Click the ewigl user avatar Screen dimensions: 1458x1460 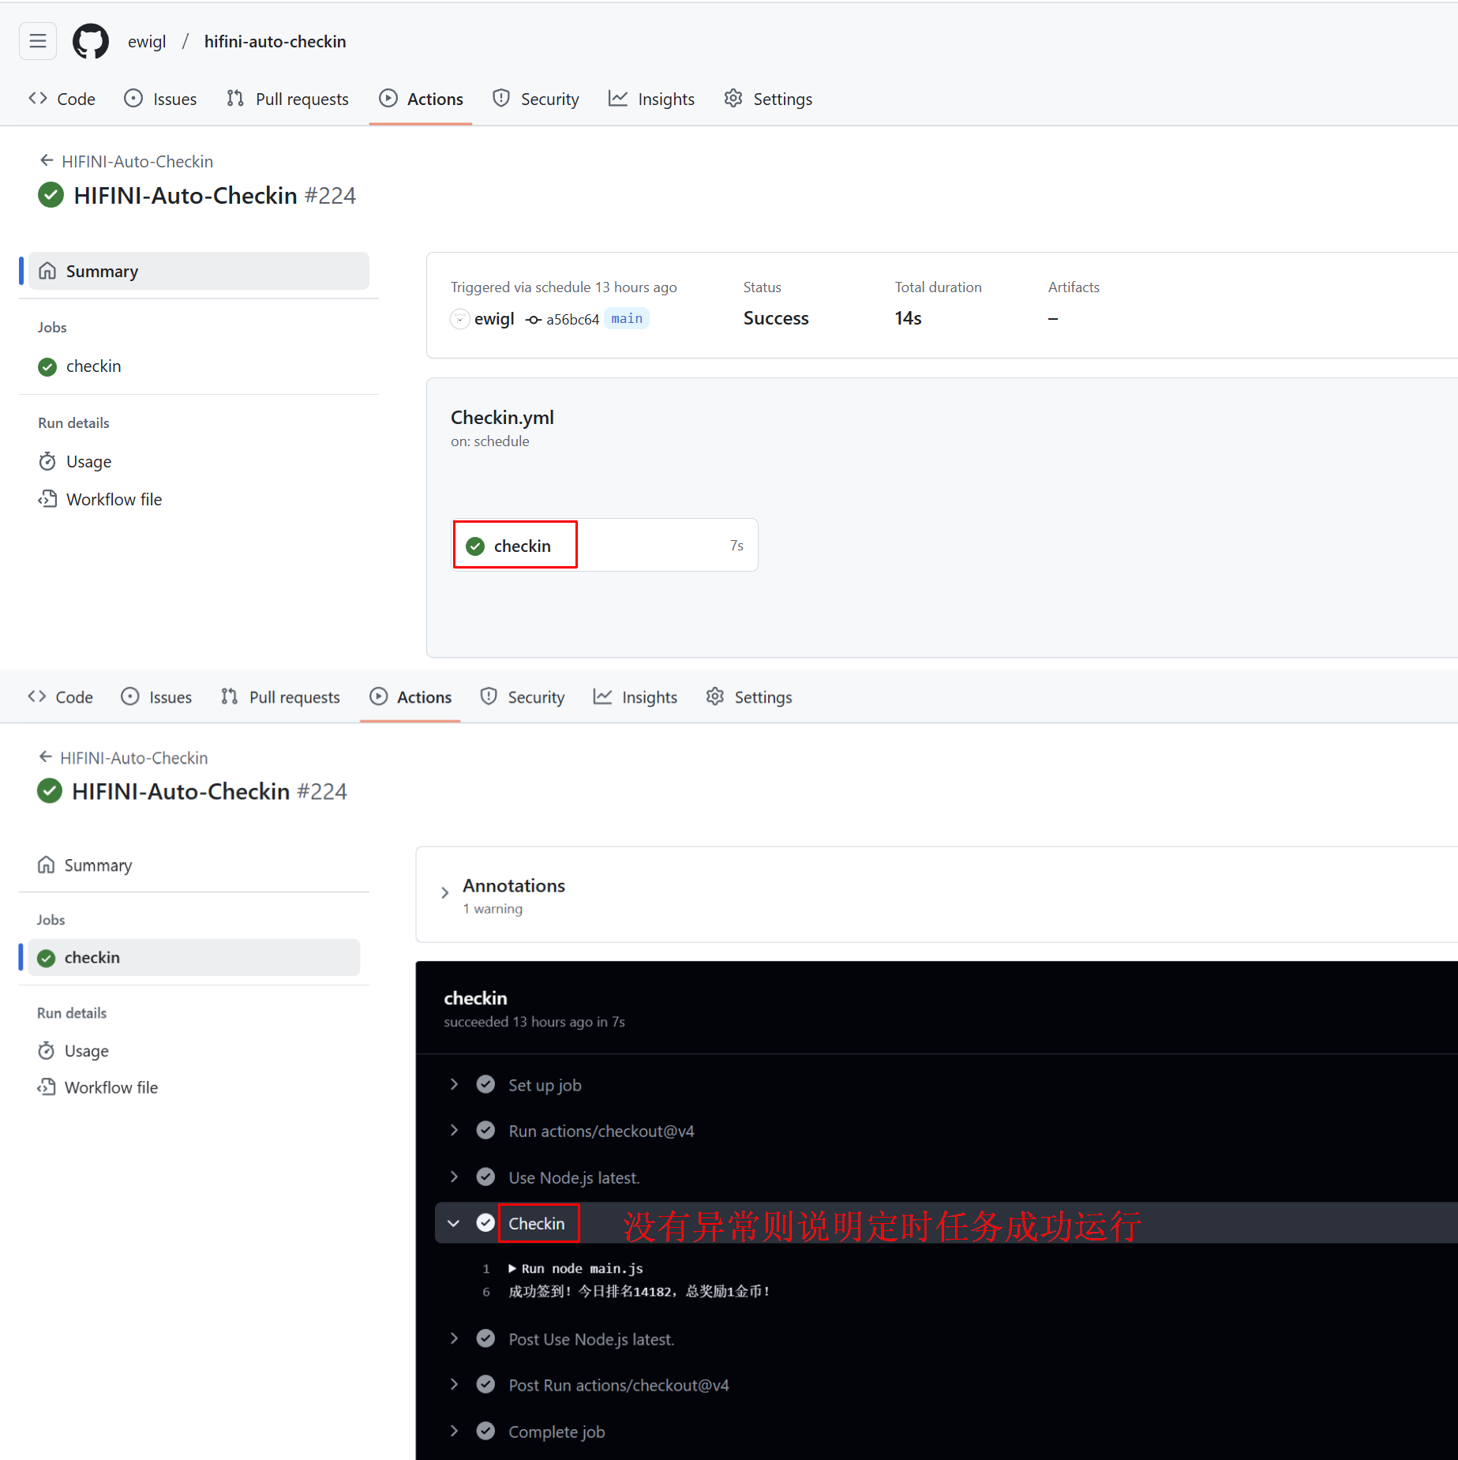click(x=459, y=319)
